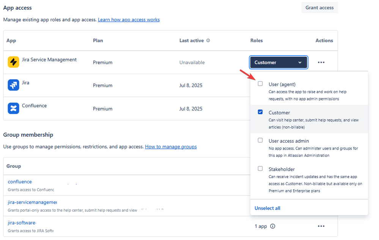
Task: Enable the User access admin checkbox
Action: tap(260, 140)
